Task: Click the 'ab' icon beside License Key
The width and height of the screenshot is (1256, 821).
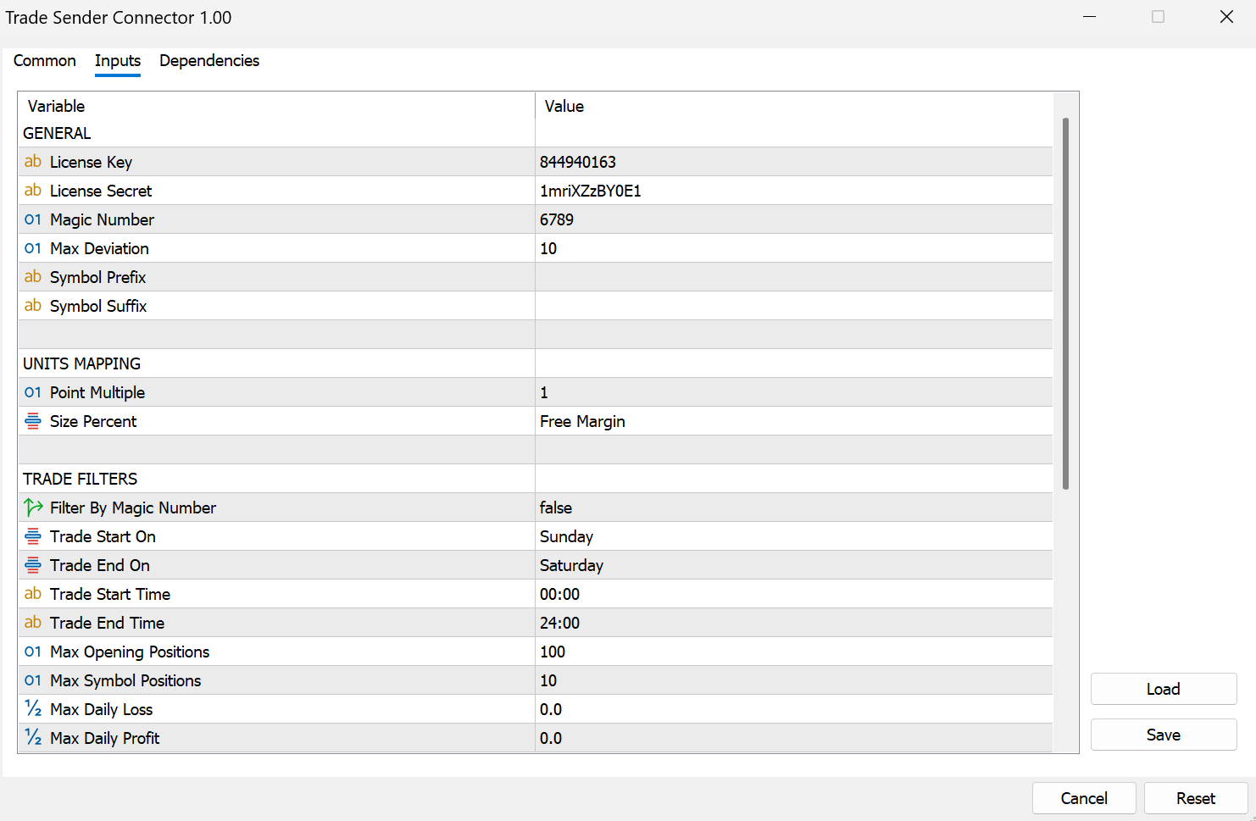Action: pos(33,162)
